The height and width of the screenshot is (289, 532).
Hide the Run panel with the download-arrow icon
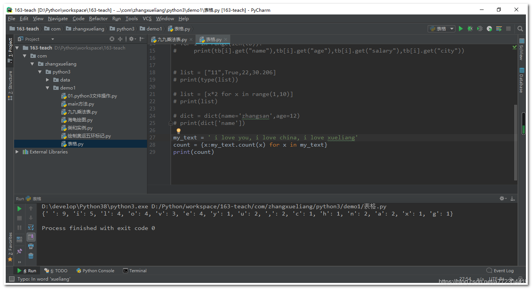click(x=513, y=198)
